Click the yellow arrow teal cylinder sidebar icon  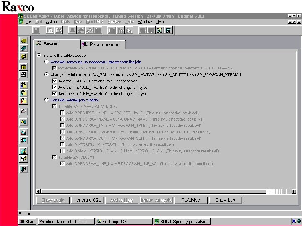[23, 122]
